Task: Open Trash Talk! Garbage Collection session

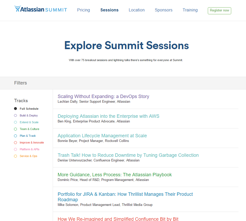Action: (x=128, y=155)
